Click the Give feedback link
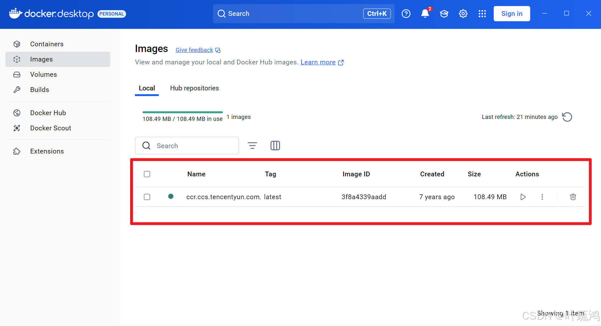 click(194, 50)
